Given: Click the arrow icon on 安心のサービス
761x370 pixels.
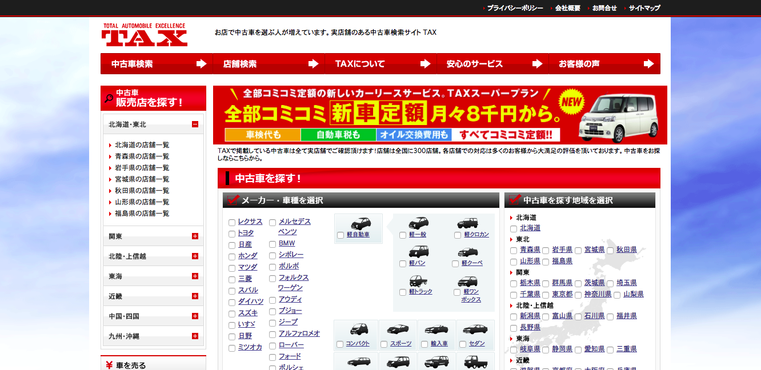Looking at the screenshot, I should 537,64.
